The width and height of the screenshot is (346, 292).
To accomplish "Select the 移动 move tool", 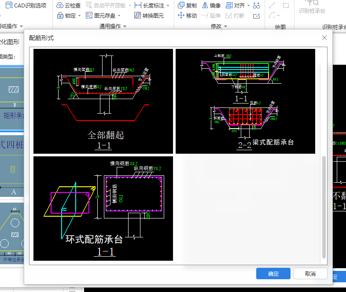I will pyautogui.click(x=187, y=15).
